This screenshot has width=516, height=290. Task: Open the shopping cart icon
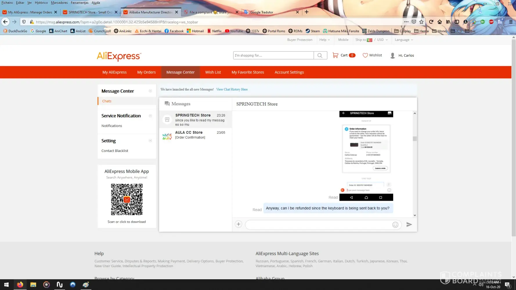(335, 55)
